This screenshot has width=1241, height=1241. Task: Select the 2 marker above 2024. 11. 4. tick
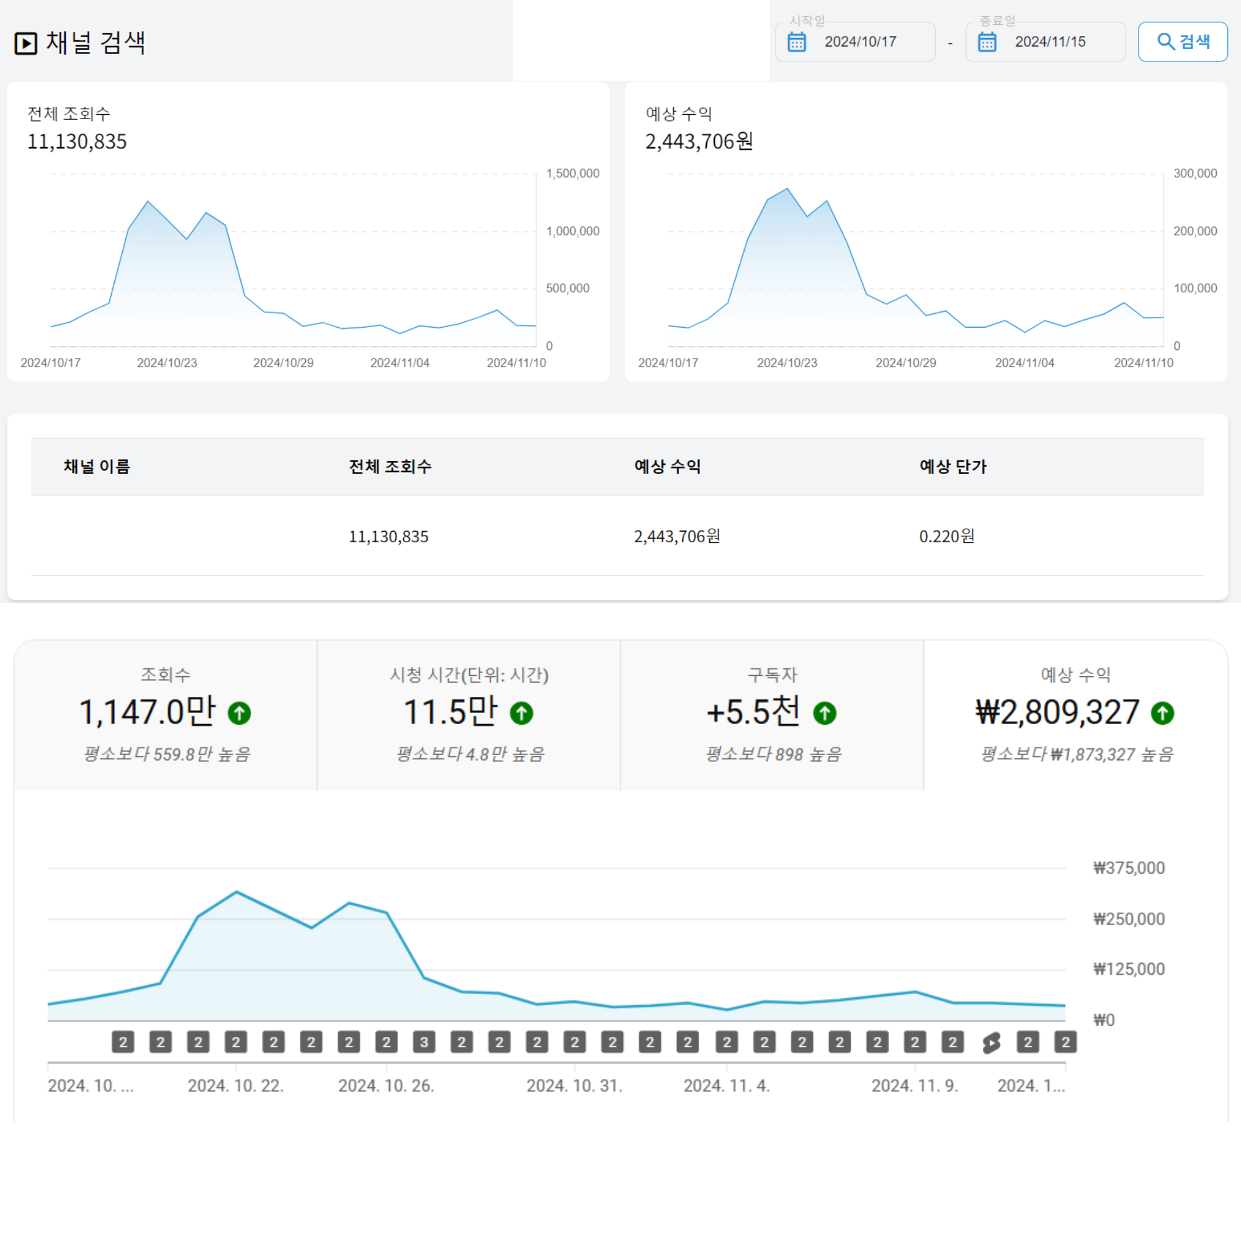coord(727,1042)
